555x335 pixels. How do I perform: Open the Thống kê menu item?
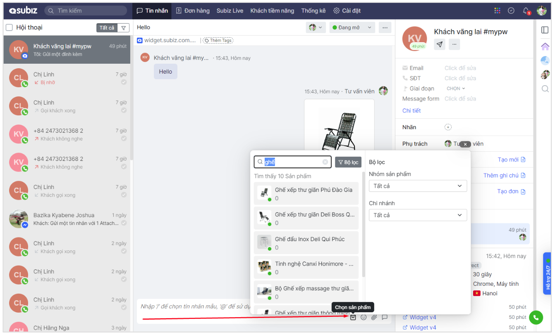pyautogui.click(x=313, y=11)
